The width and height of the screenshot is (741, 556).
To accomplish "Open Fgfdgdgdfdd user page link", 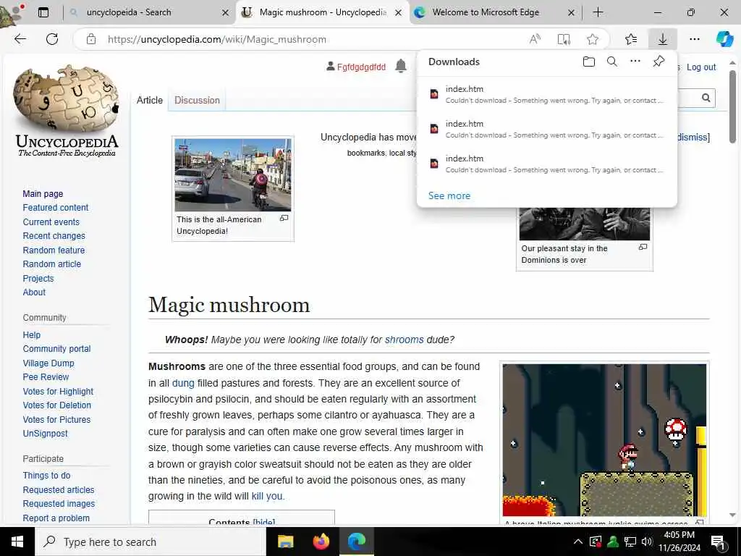I will 361,67.
